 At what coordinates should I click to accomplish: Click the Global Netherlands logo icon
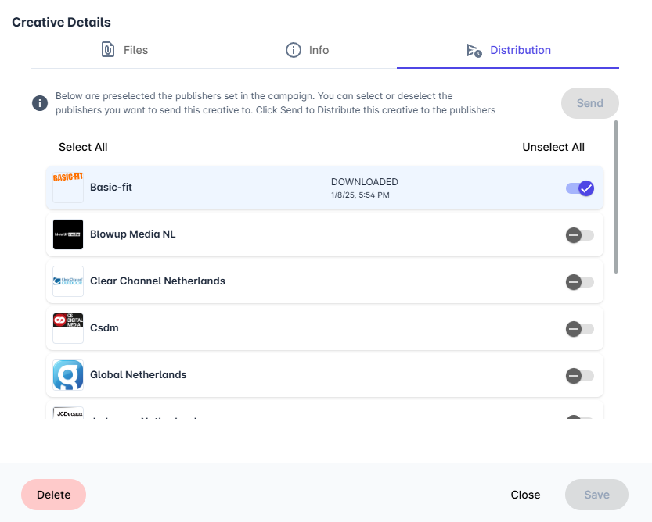click(x=68, y=375)
